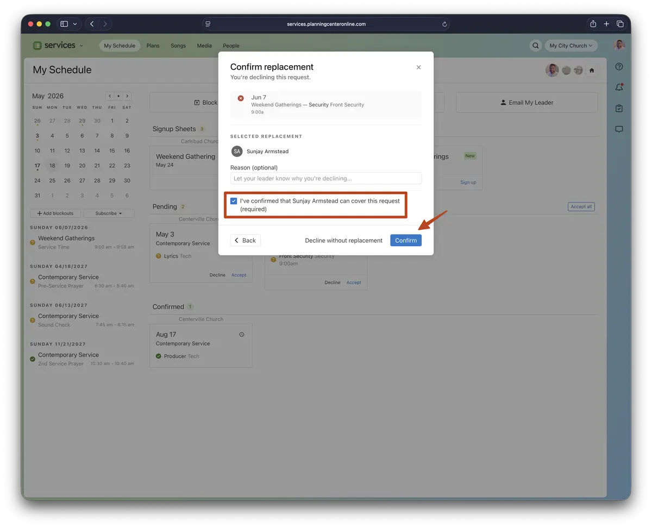Click the page reader icon in address bar
Image resolution: width=652 pixels, height=528 pixels.
tap(208, 24)
